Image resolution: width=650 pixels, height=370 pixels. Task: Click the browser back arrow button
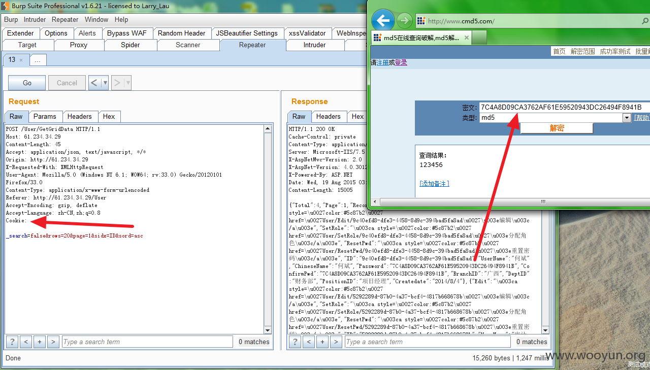[383, 21]
